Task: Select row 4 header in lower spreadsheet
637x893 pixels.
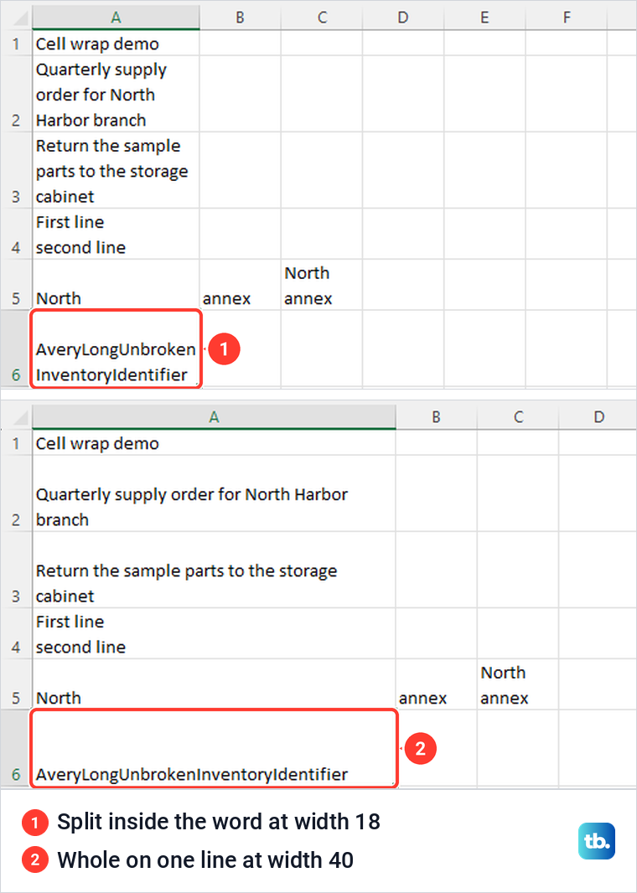Action: pos(16,633)
